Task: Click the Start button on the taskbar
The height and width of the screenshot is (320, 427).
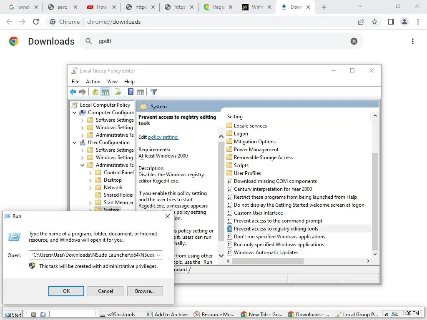Action: [13, 315]
